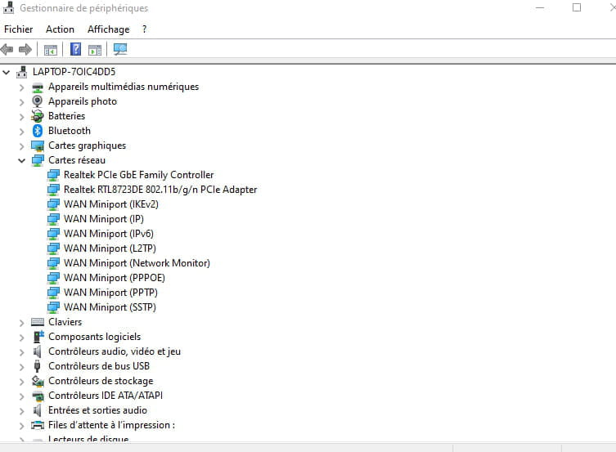Select WAN Miniport (IKEv2)
Image resolution: width=616 pixels, height=452 pixels.
click(111, 204)
